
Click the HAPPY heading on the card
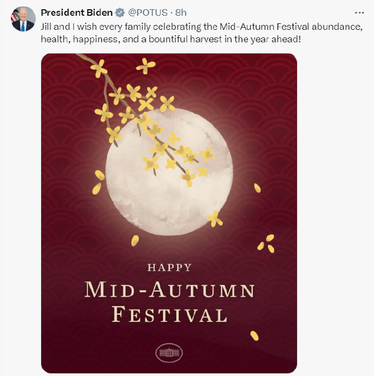pos(170,267)
